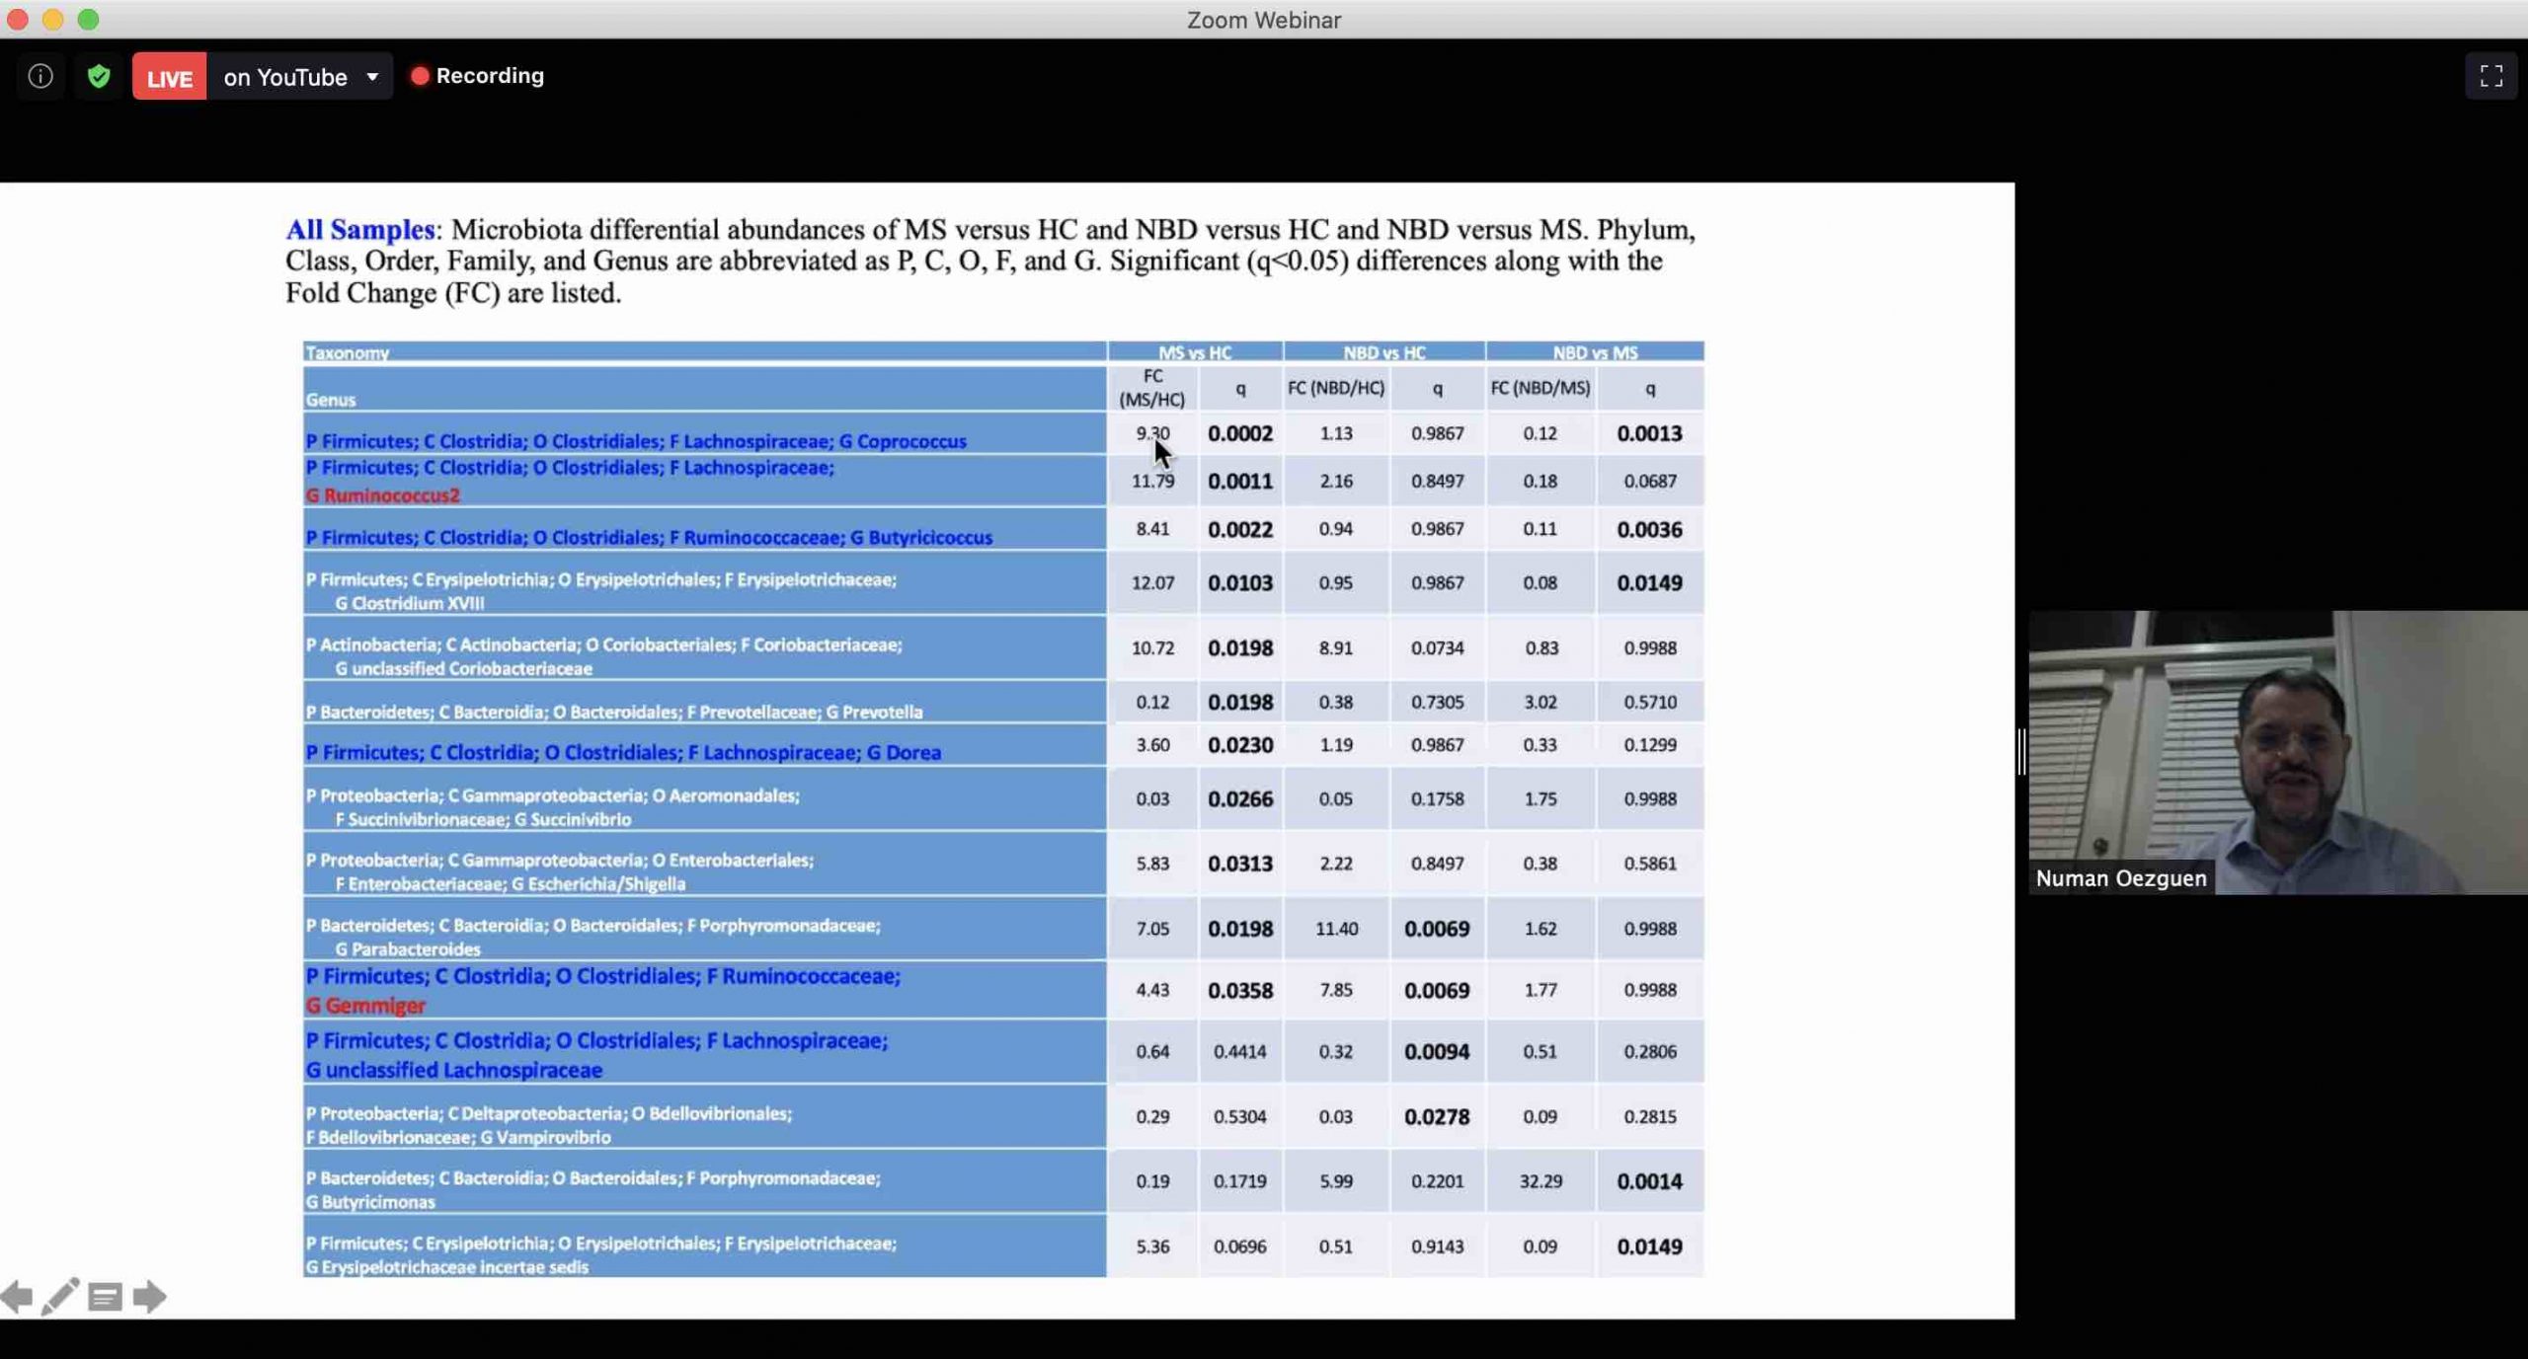
Task: Click the bold q value 0.0036
Action: click(1649, 530)
